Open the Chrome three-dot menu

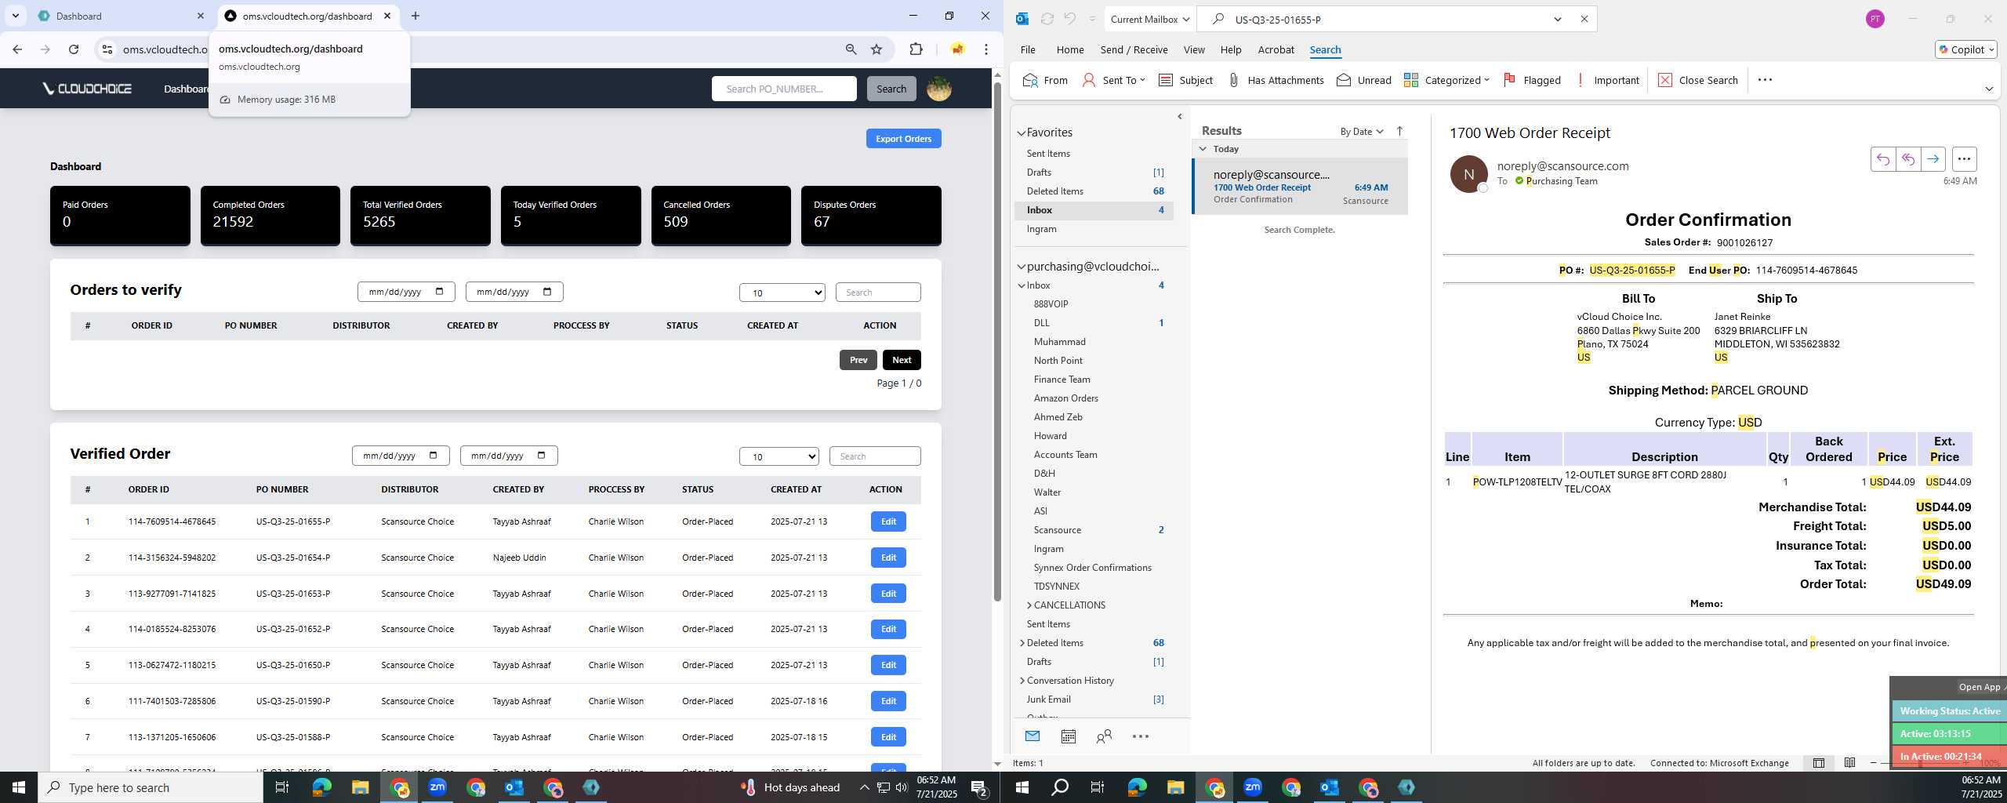point(986,49)
